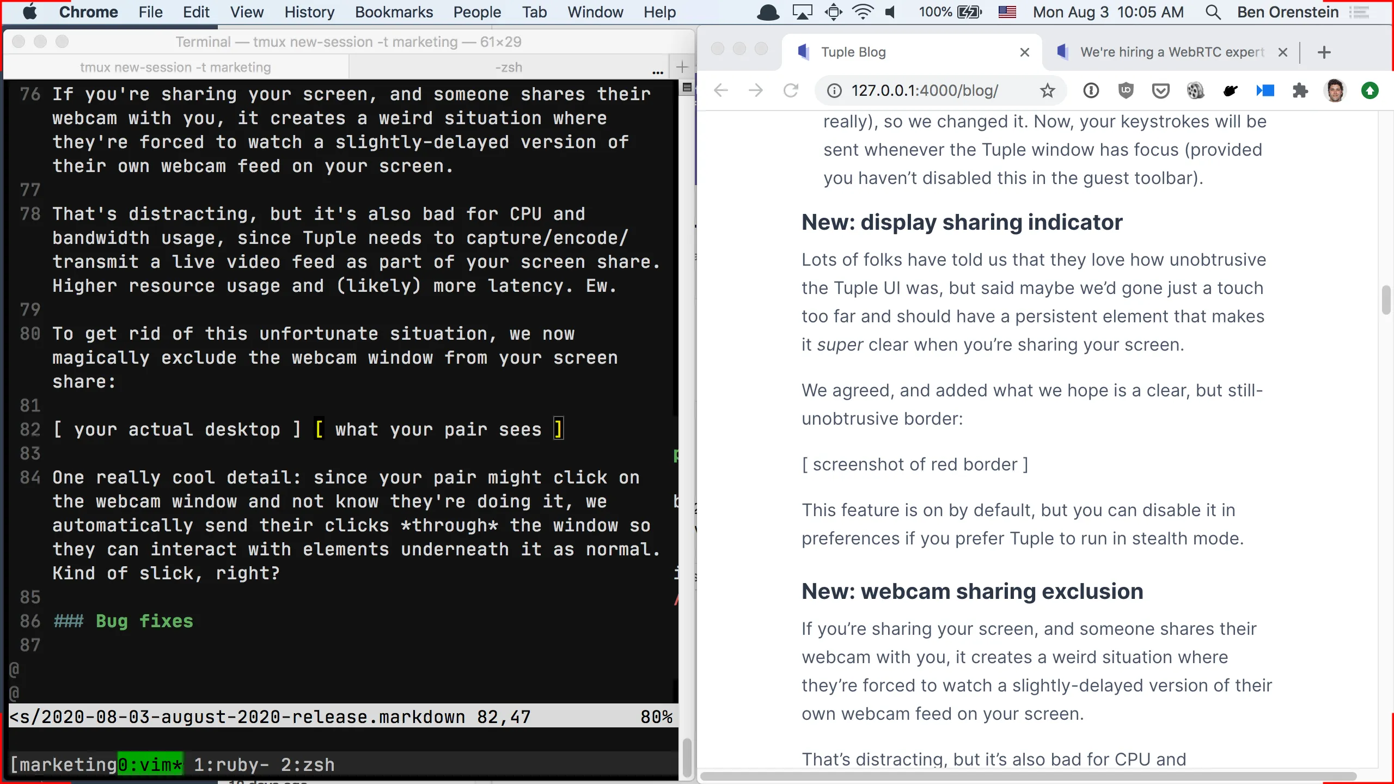Click the browser extensions puzzle icon
This screenshot has width=1394, height=784.
point(1299,90)
